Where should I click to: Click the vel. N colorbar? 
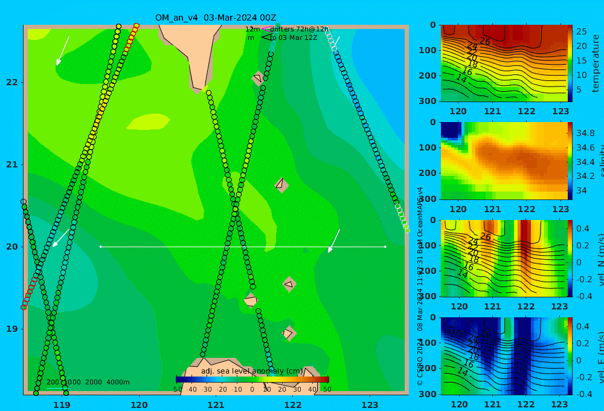pos(570,258)
